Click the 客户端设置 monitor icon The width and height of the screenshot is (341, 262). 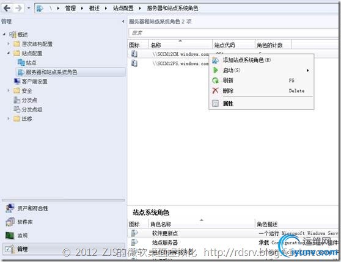tap(17, 81)
